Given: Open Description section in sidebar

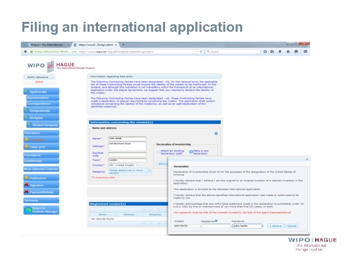Looking at the screenshot, I should [x=41, y=133].
